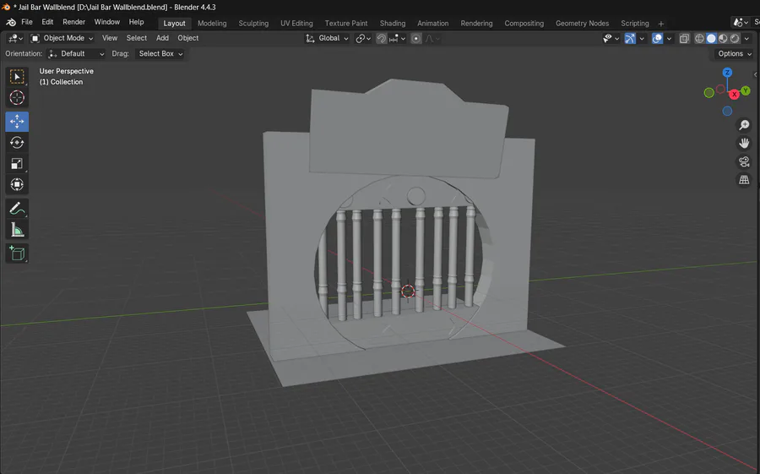760x474 pixels.
Task: Expand the overlays options arrow
Action: (669, 38)
